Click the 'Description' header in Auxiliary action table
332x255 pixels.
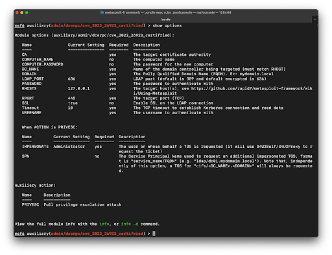[x=57, y=195]
